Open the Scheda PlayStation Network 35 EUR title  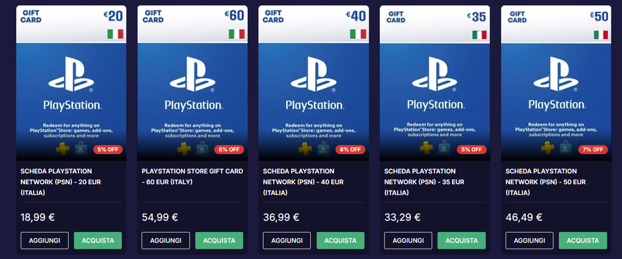[424, 182]
